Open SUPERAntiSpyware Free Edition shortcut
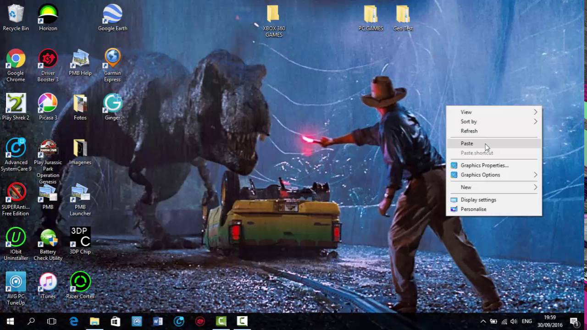This screenshot has height=330, width=587. click(x=16, y=199)
